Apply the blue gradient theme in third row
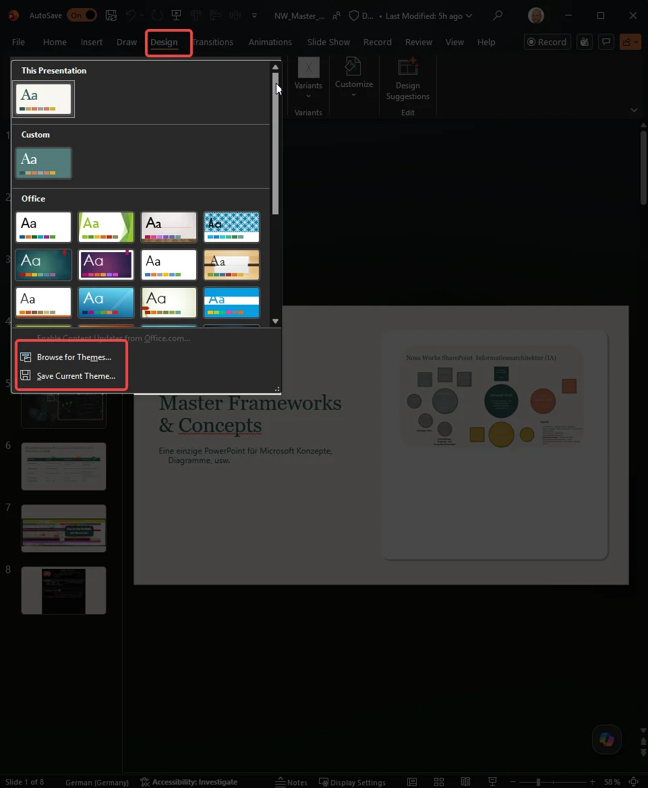 click(106, 303)
